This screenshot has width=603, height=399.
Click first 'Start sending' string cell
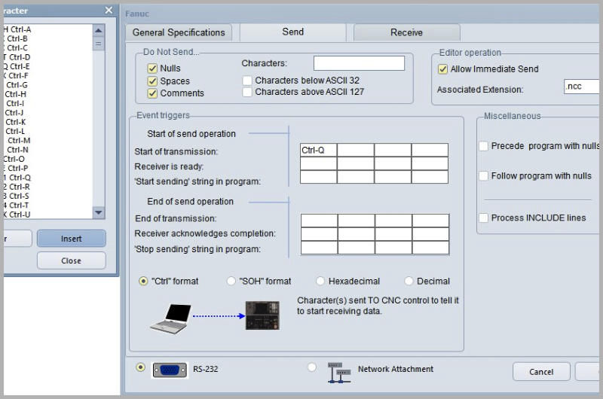click(318, 177)
